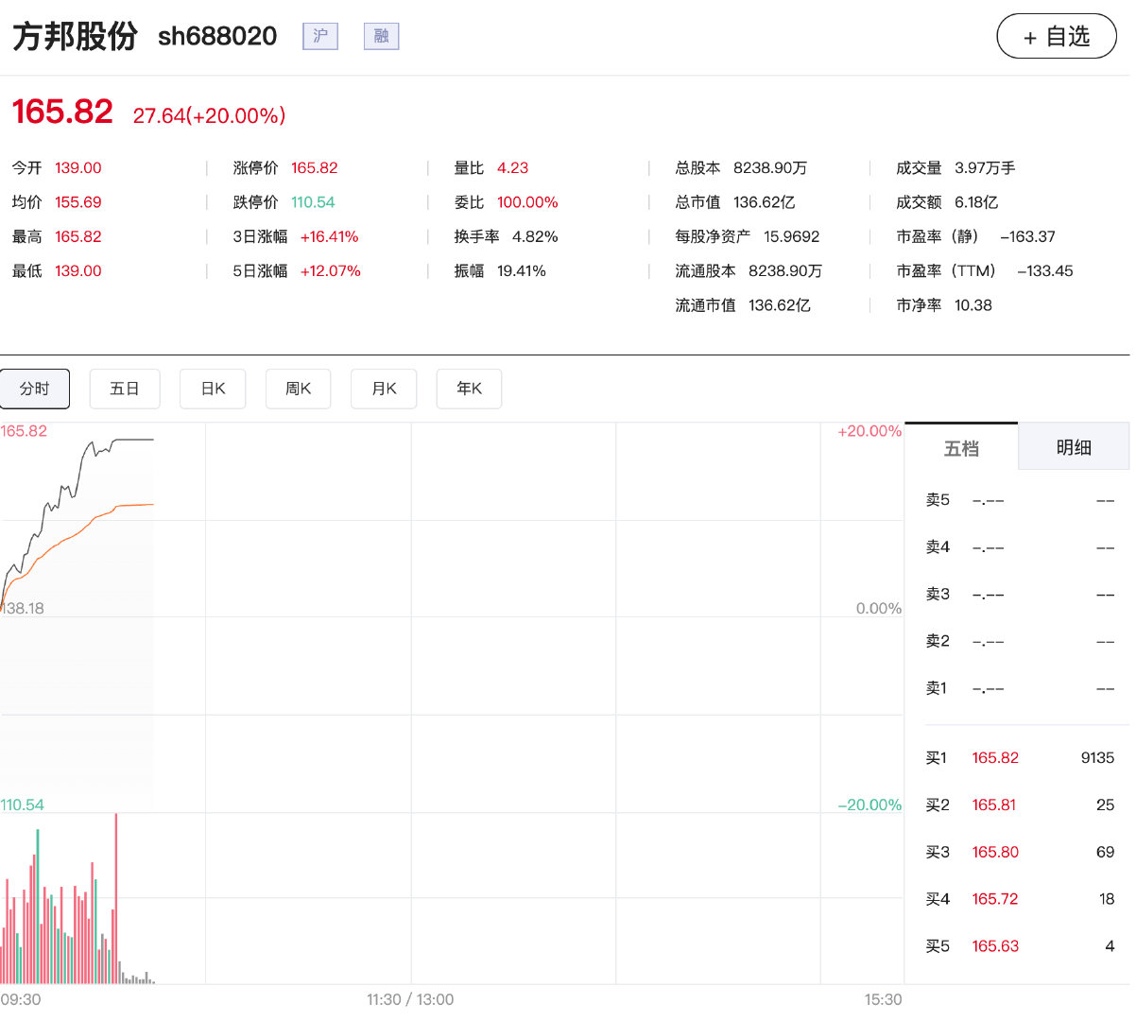Click the current price 165.82 headline

pos(62,112)
